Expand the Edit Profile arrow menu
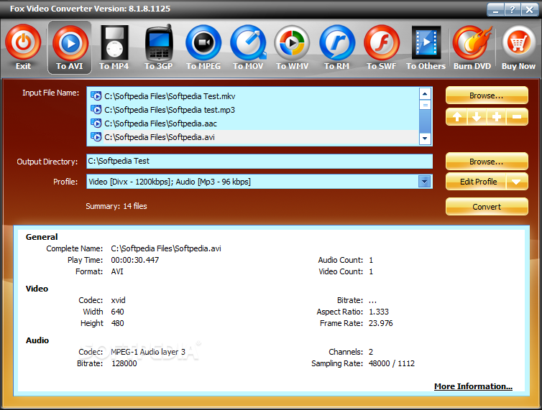 pyautogui.click(x=516, y=182)
